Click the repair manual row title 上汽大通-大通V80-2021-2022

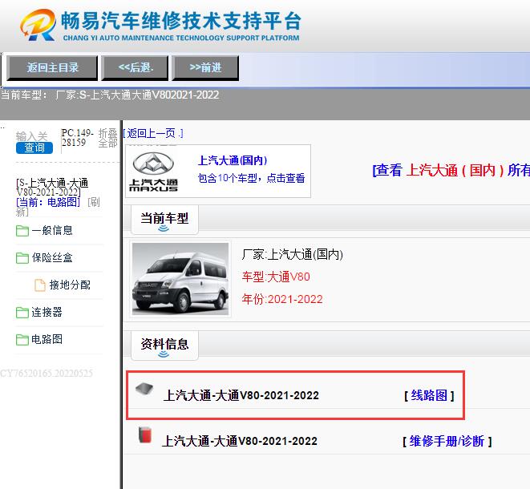click(240, 441)
